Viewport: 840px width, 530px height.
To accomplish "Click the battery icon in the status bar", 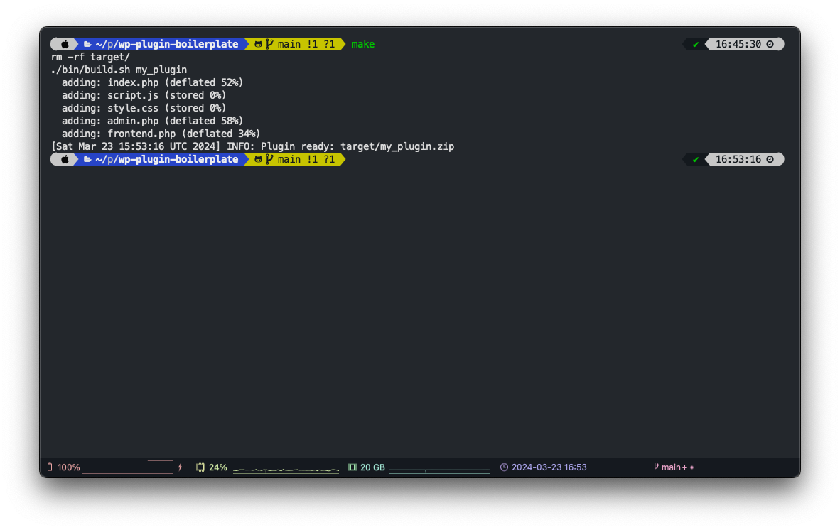I will (50, 467).
